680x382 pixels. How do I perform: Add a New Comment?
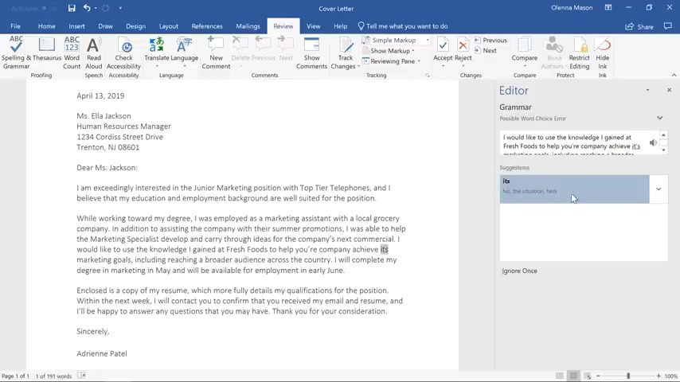216,53
